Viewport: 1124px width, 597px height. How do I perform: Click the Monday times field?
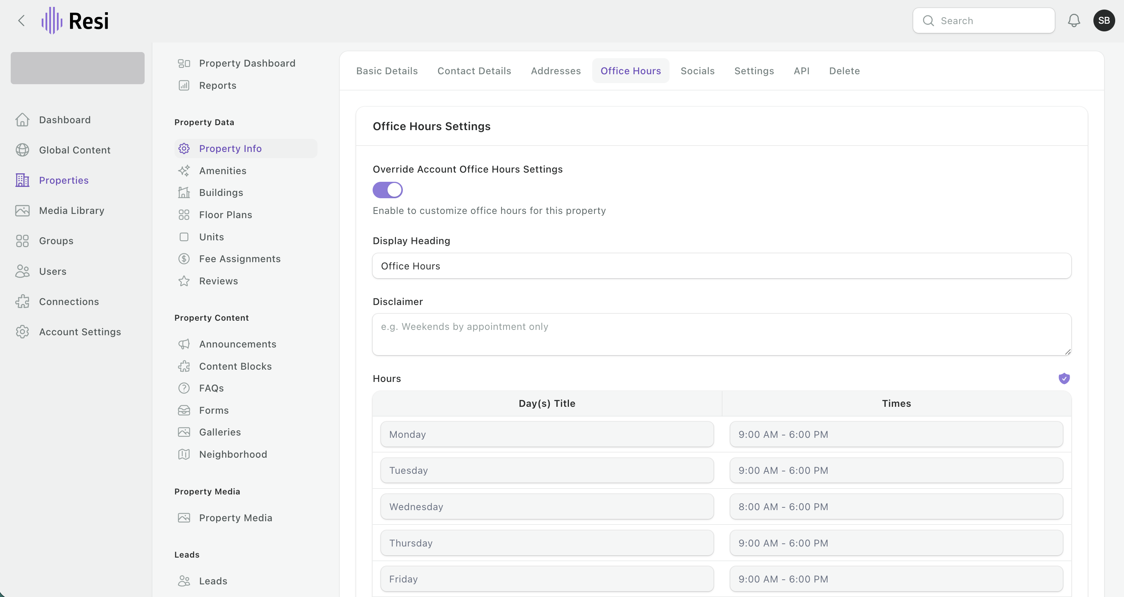click(896, 434)
